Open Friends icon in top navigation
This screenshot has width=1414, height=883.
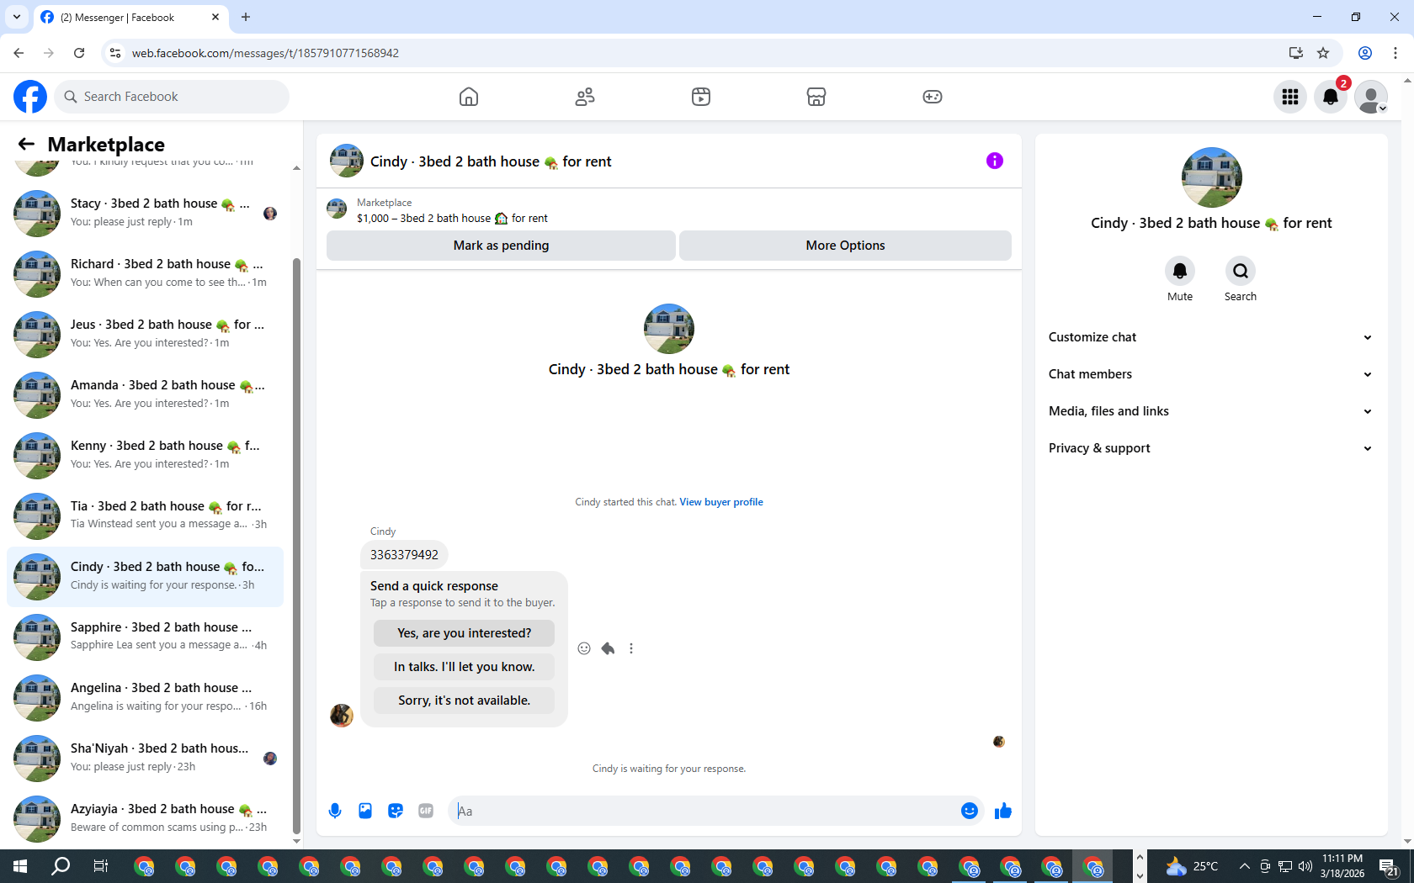[x=585, y=97]
